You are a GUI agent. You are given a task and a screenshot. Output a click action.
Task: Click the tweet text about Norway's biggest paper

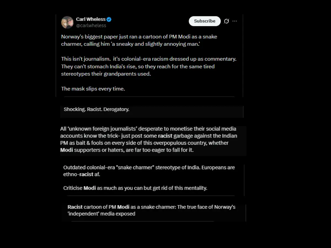pyautogui.click(x=139, y=40)
